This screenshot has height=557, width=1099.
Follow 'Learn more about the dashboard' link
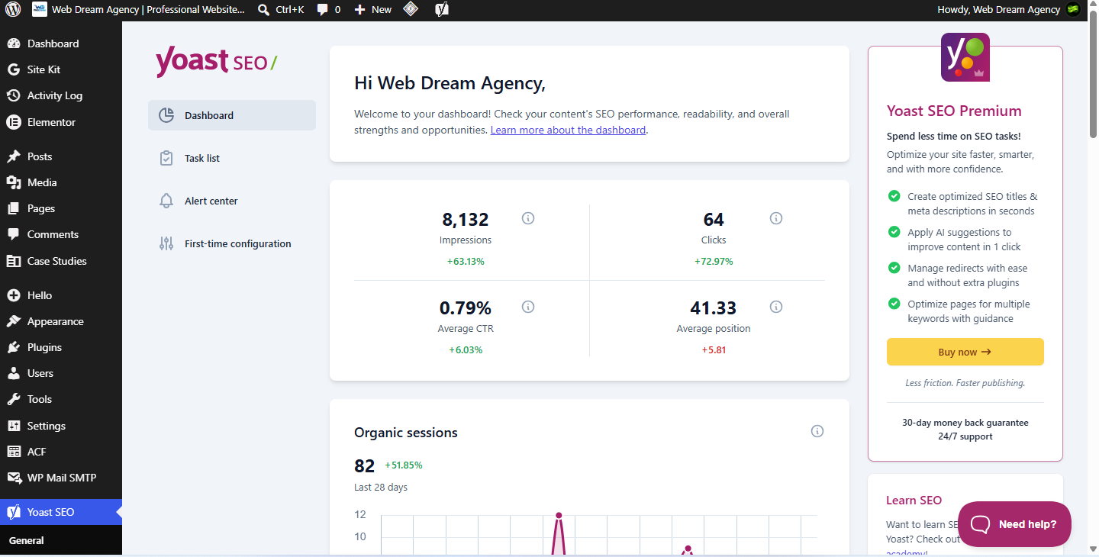[569, 130]
